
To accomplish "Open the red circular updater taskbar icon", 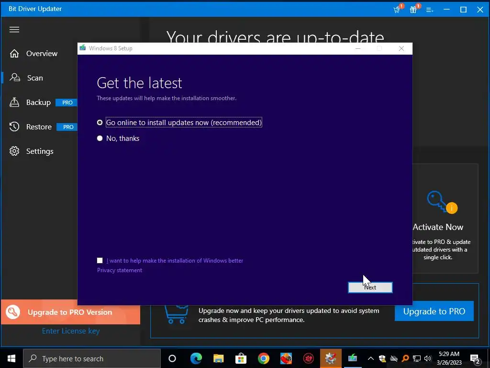I will tap(309, 358).
